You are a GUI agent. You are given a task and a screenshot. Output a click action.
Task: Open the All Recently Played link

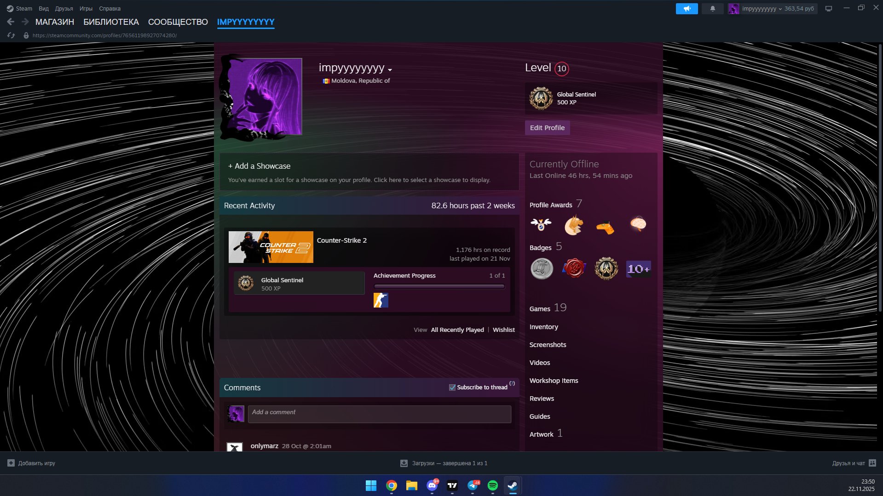(457, 330)
